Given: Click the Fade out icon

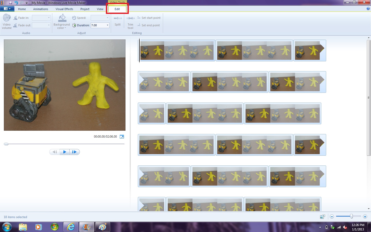Looking at the screenshot, I should click(x=15, y=25).
